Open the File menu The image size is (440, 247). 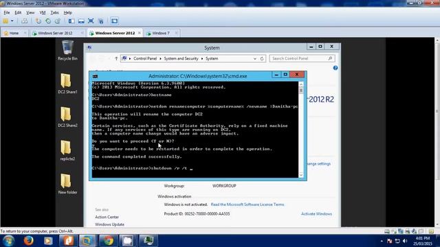[x=6, y=12]
